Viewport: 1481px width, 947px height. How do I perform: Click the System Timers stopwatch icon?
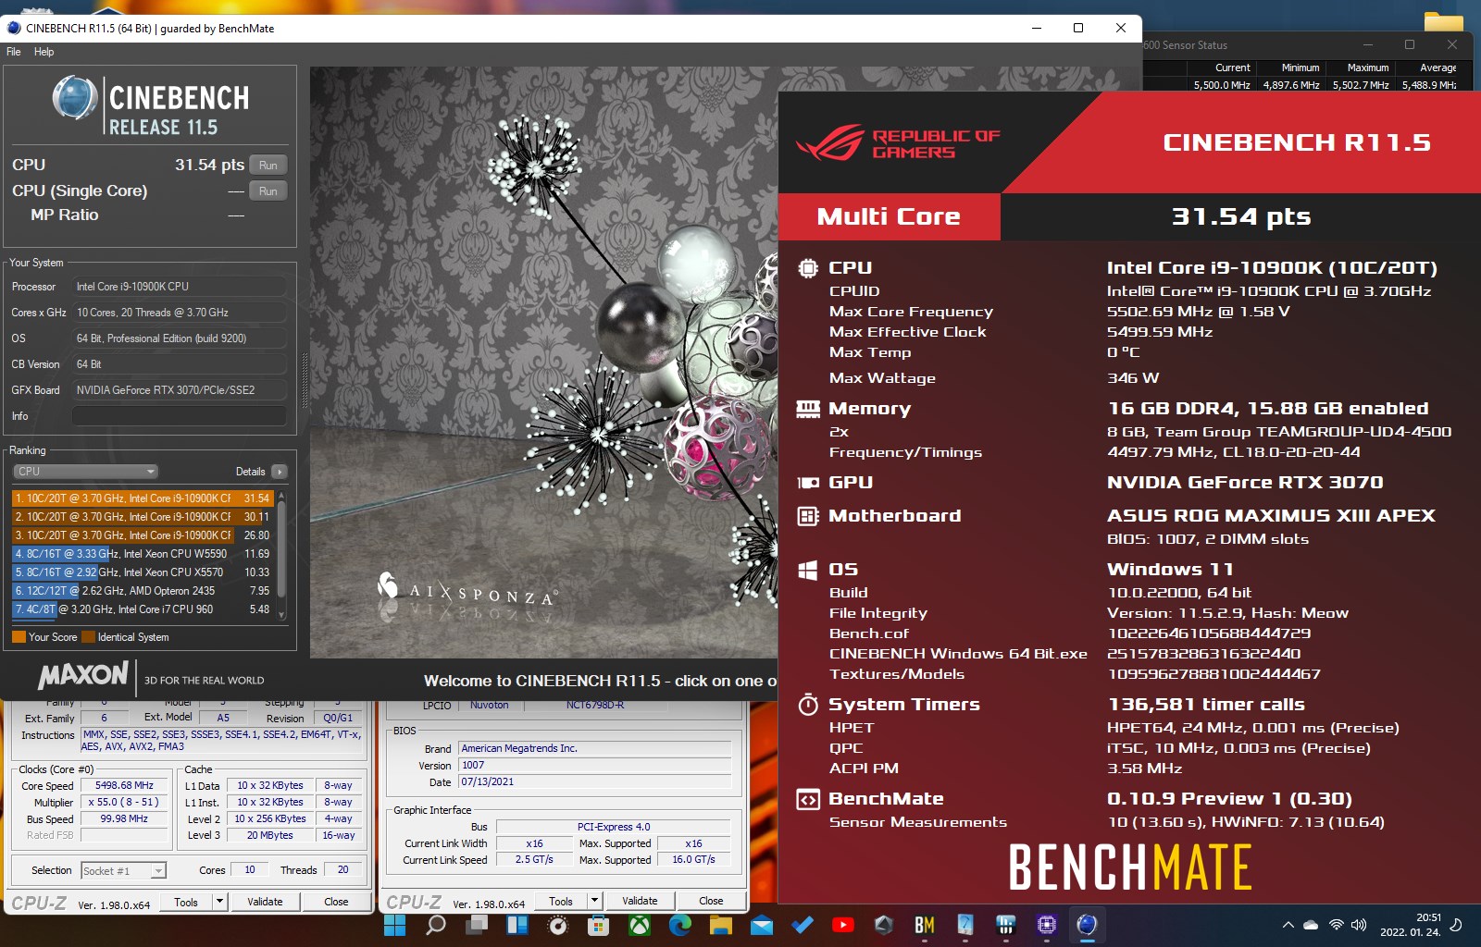808,705
